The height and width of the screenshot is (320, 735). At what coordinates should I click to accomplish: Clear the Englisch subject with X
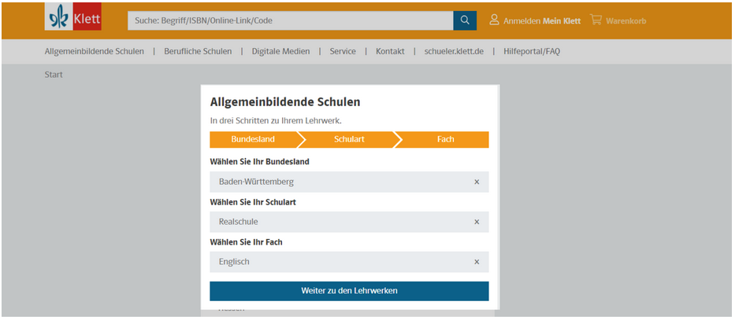pos(477,262)
